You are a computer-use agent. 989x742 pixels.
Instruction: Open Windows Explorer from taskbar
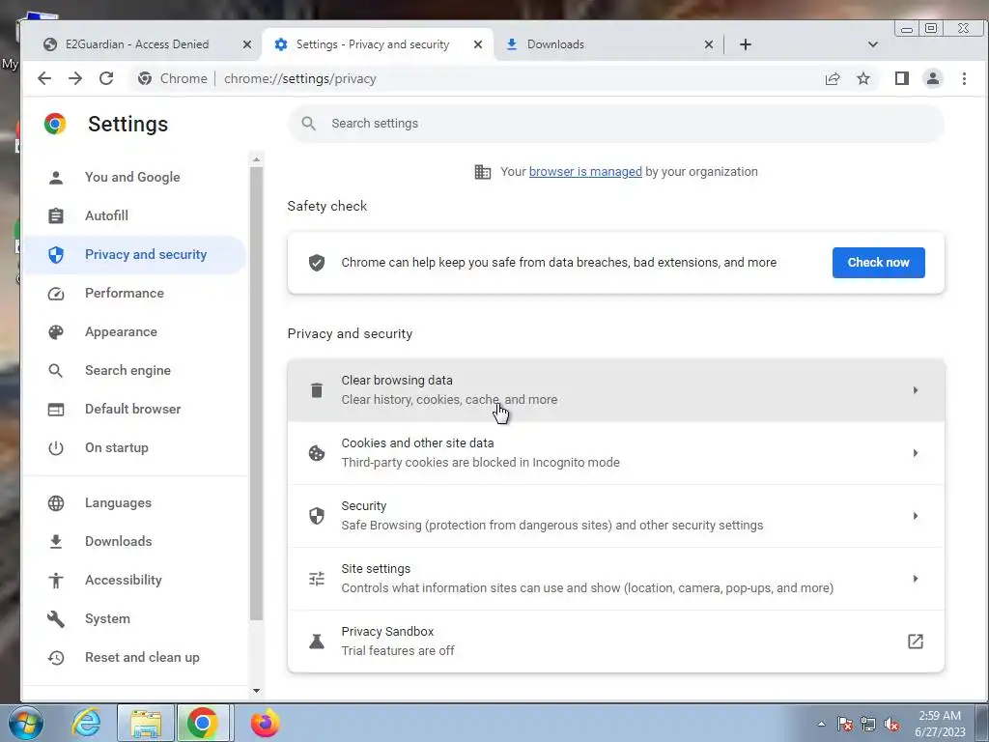click(x=146, y=723)
